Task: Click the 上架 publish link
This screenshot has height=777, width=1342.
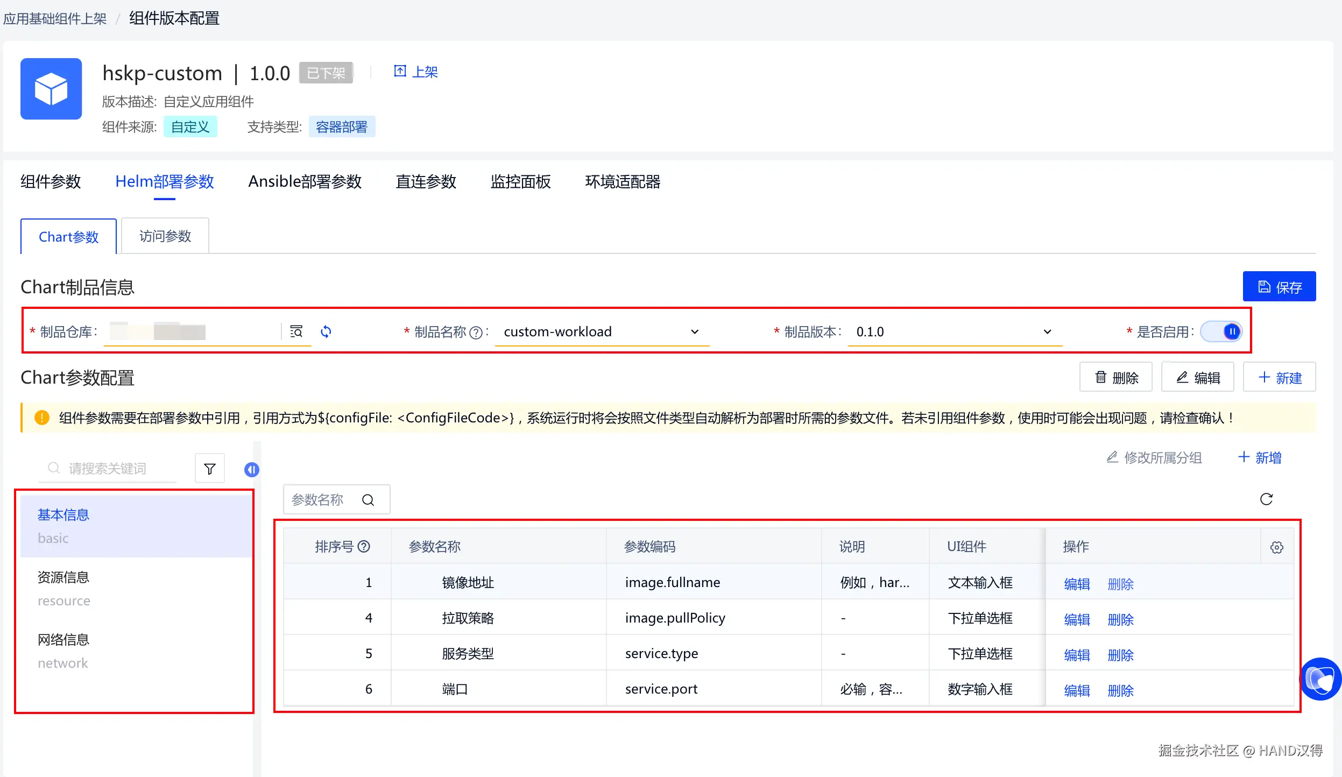Action: tap(416, 72)
